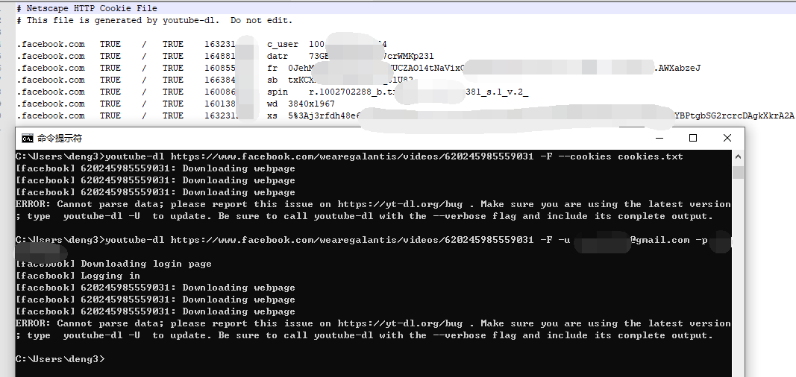Click the 164881 expiry number in the datr row
Viewport: 796px width, 377px height.
(x=220, y=56)
